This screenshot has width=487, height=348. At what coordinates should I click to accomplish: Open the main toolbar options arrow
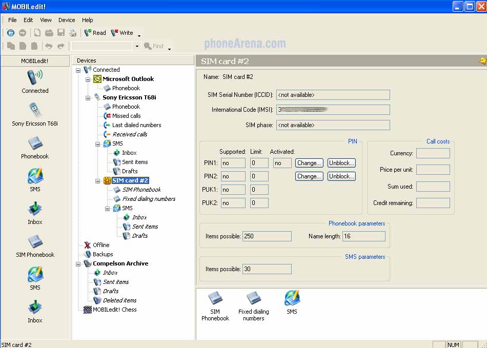pos(139,36)
